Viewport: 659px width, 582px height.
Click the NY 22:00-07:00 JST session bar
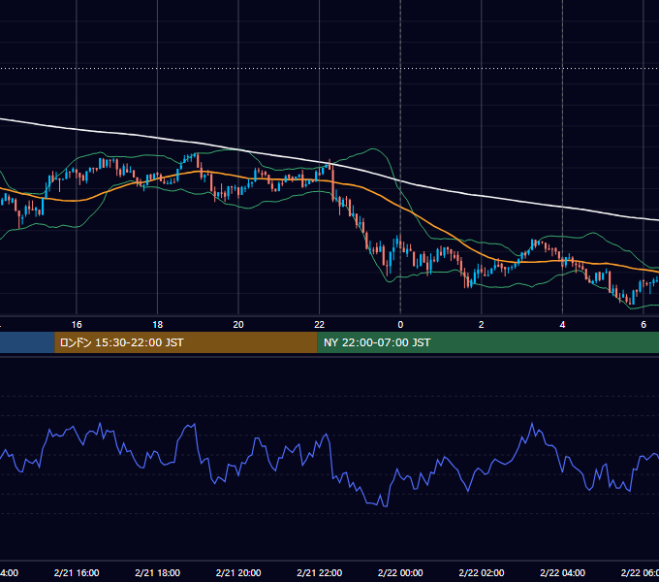click(x=487, y=342)
